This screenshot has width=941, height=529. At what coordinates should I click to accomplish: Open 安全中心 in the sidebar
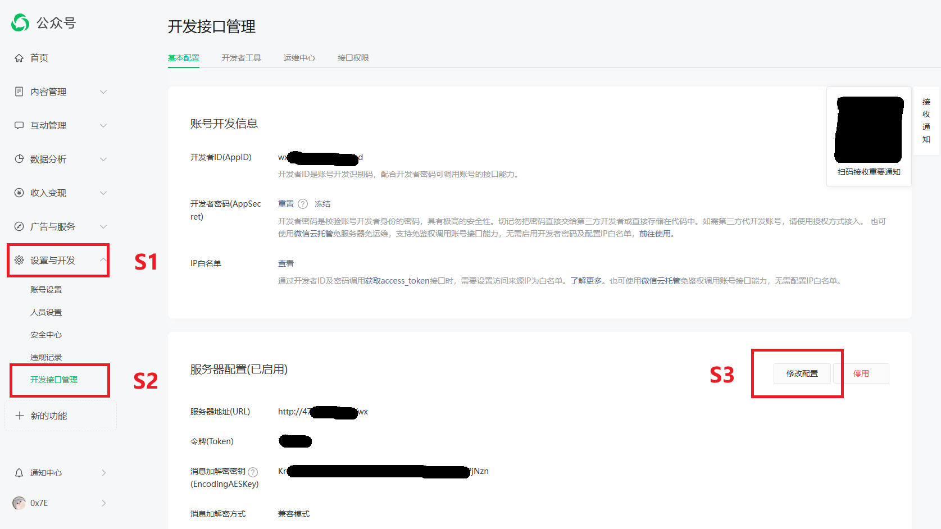(x=46, y=335)
